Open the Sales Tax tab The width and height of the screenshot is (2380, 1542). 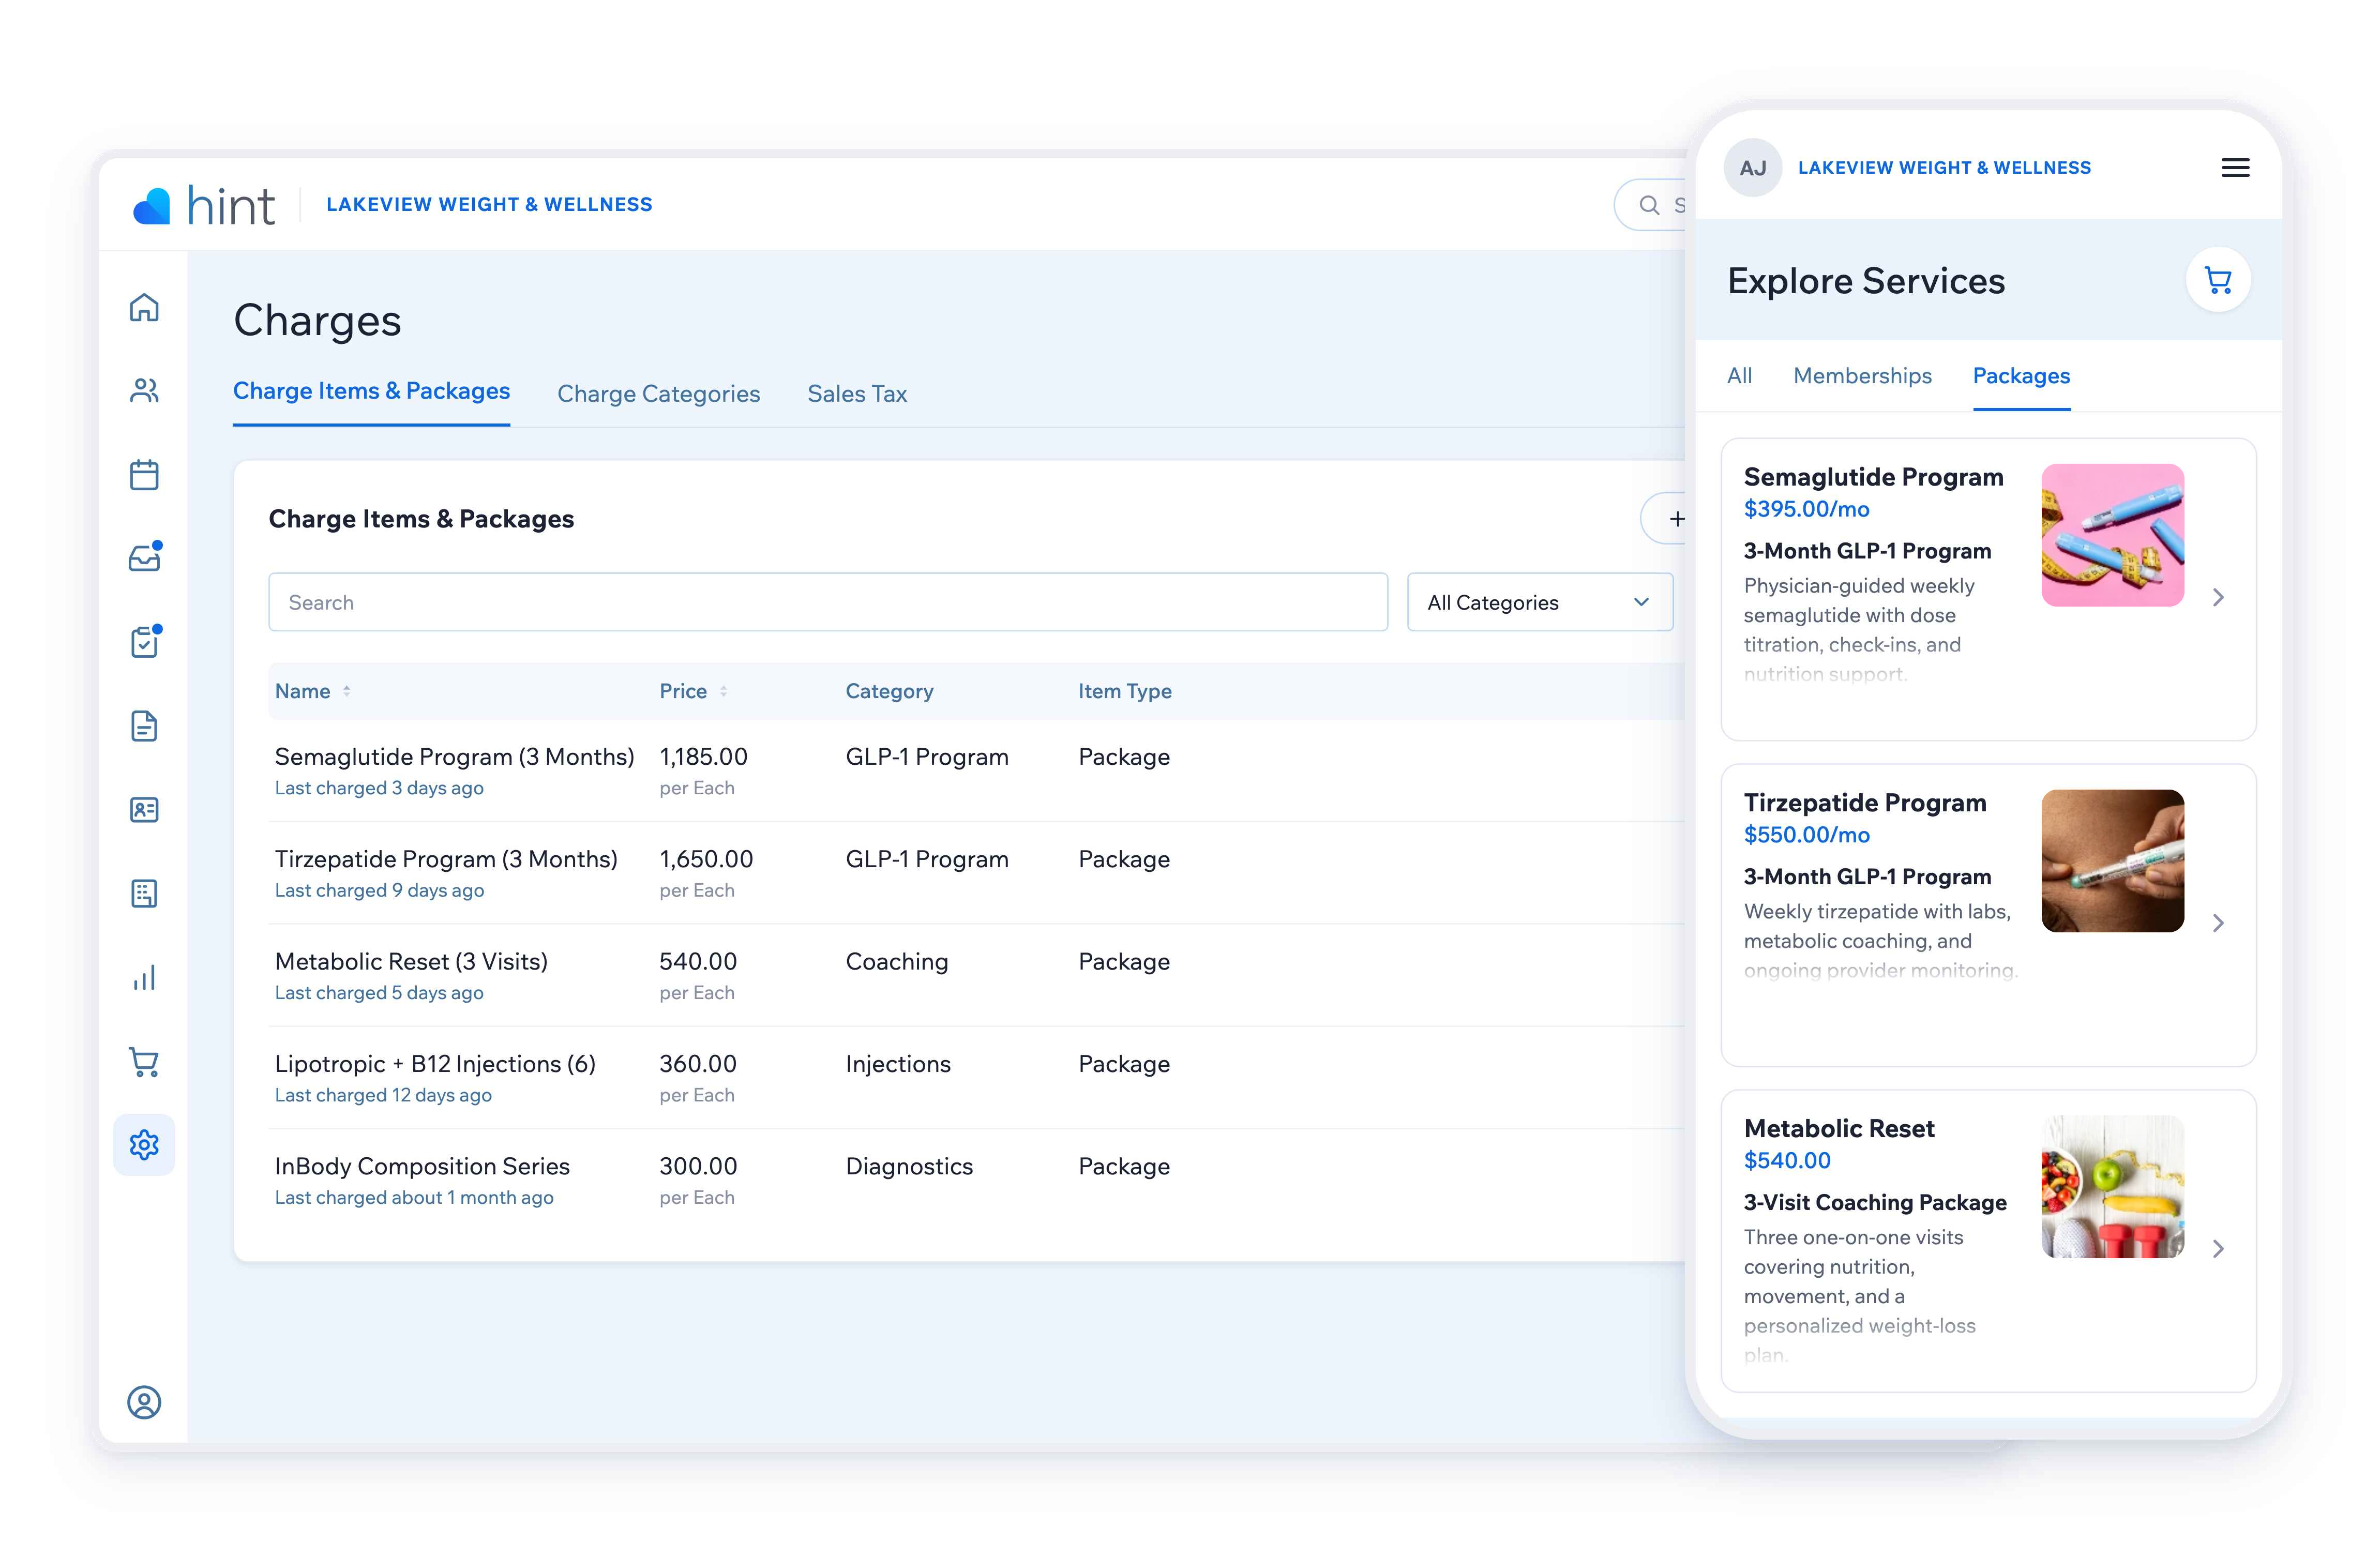[x=857, y=394]
